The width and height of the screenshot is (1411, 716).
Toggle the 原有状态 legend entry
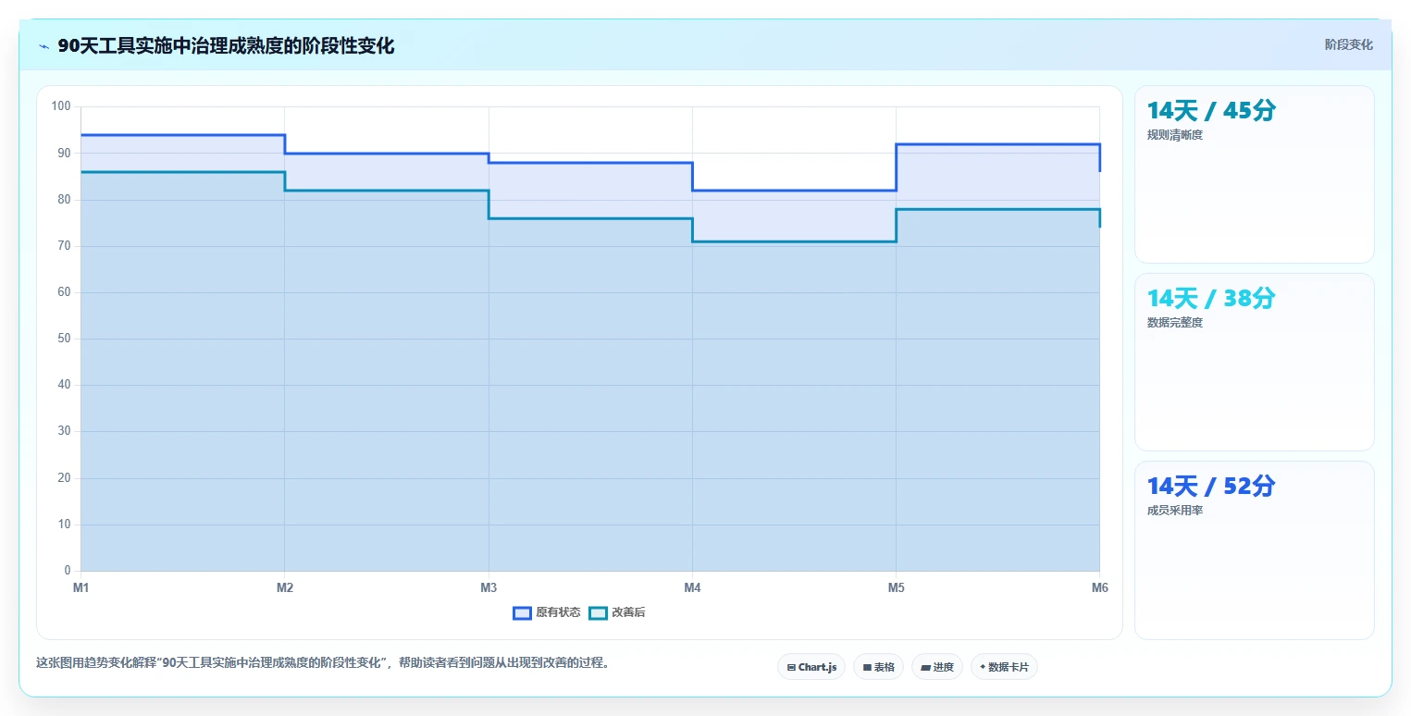(x=547, y=612)
